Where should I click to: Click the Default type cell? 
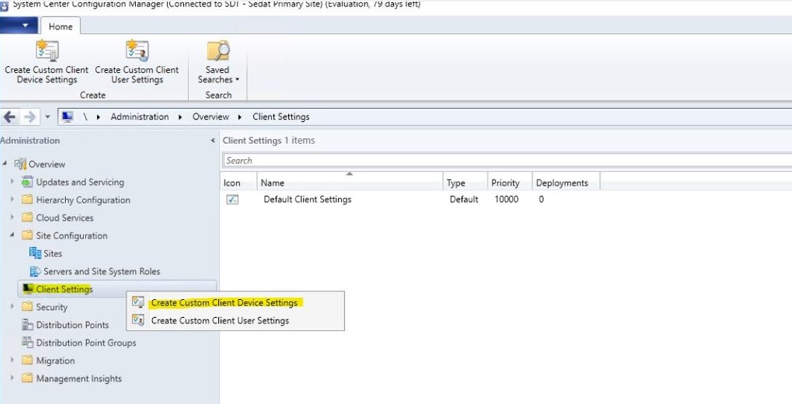click(463, 199)
